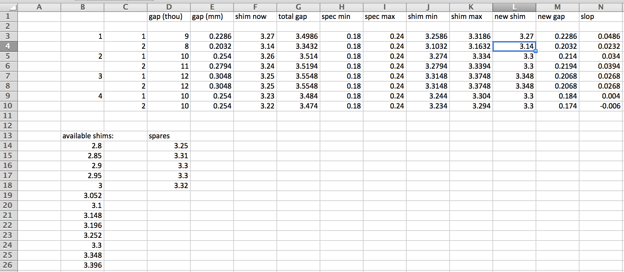
Task: Click the 'gap (thou)' header cell
Action: (x=168, y=17)
